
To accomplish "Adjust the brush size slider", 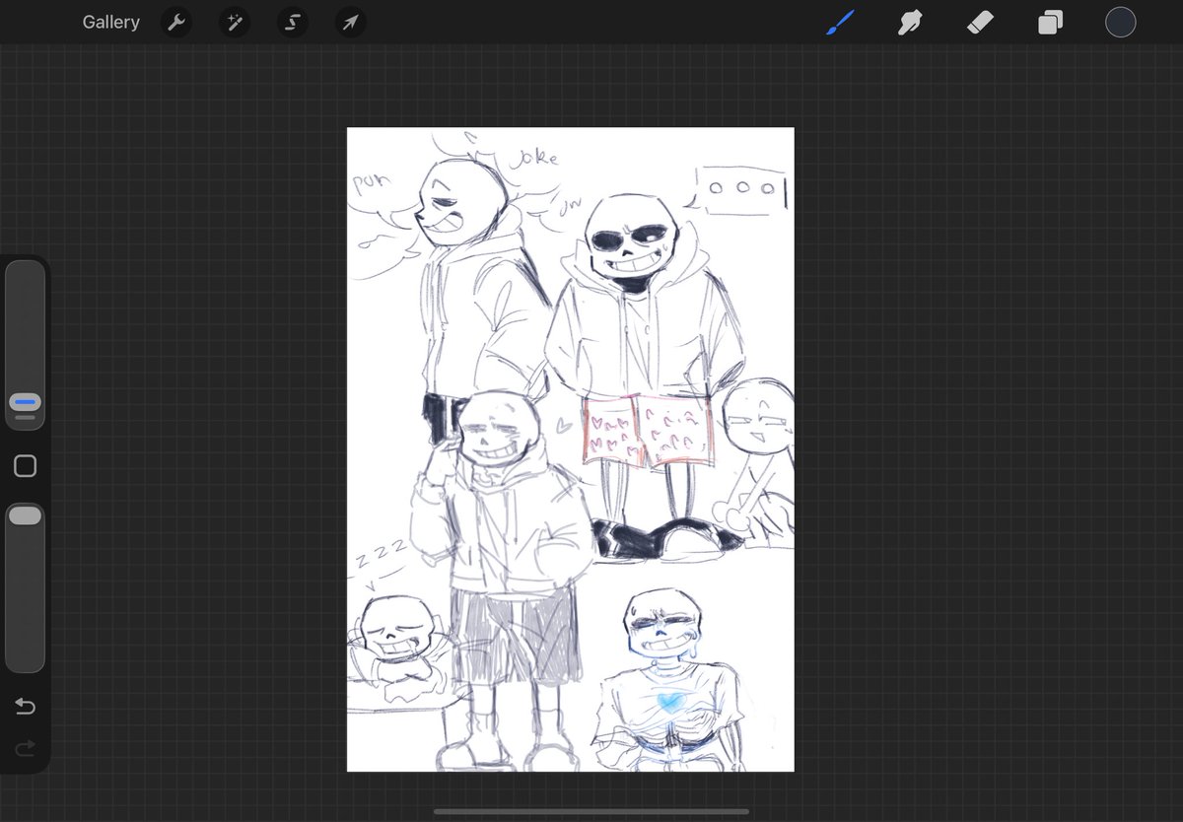I will pos(25,345).
